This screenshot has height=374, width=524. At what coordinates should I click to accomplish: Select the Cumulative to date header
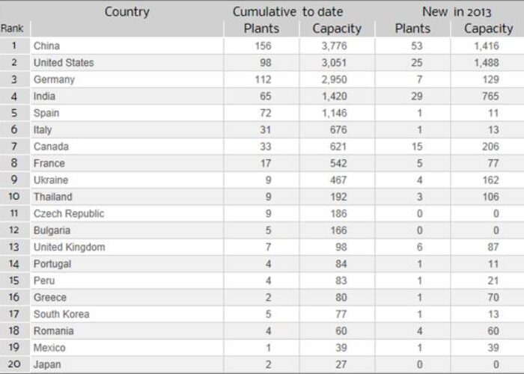[x=287, y=12]
